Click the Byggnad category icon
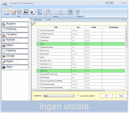129x113 pixels. (4, 24)
